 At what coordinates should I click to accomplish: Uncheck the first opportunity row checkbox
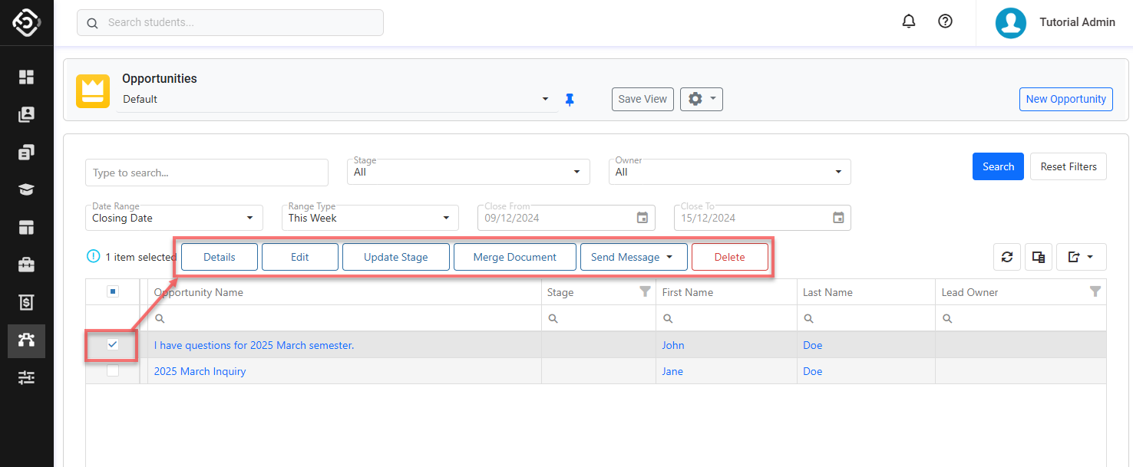pyautogui.click(x=113, y=345)
